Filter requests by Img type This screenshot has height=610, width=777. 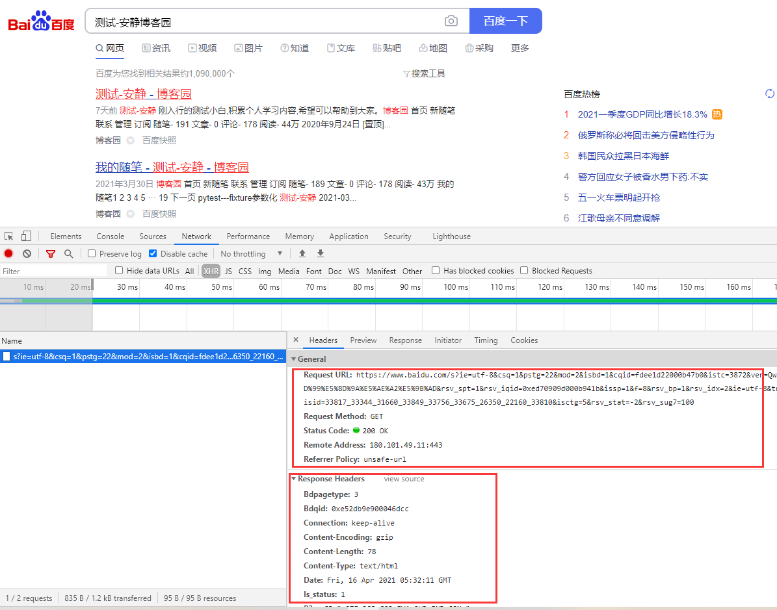[x=265, y=271]
